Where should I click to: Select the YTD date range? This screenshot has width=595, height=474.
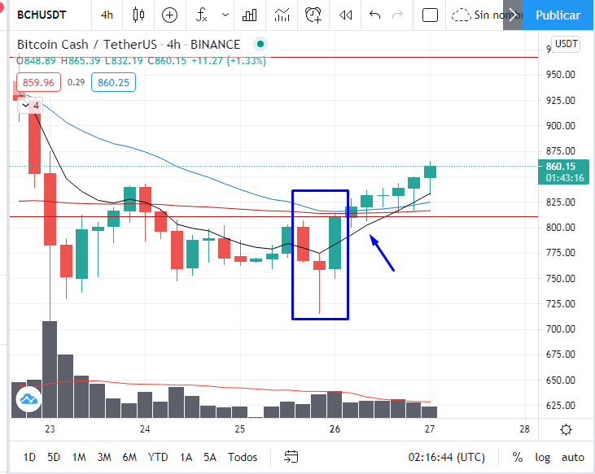pyautogui.click(x=158, y=457)
